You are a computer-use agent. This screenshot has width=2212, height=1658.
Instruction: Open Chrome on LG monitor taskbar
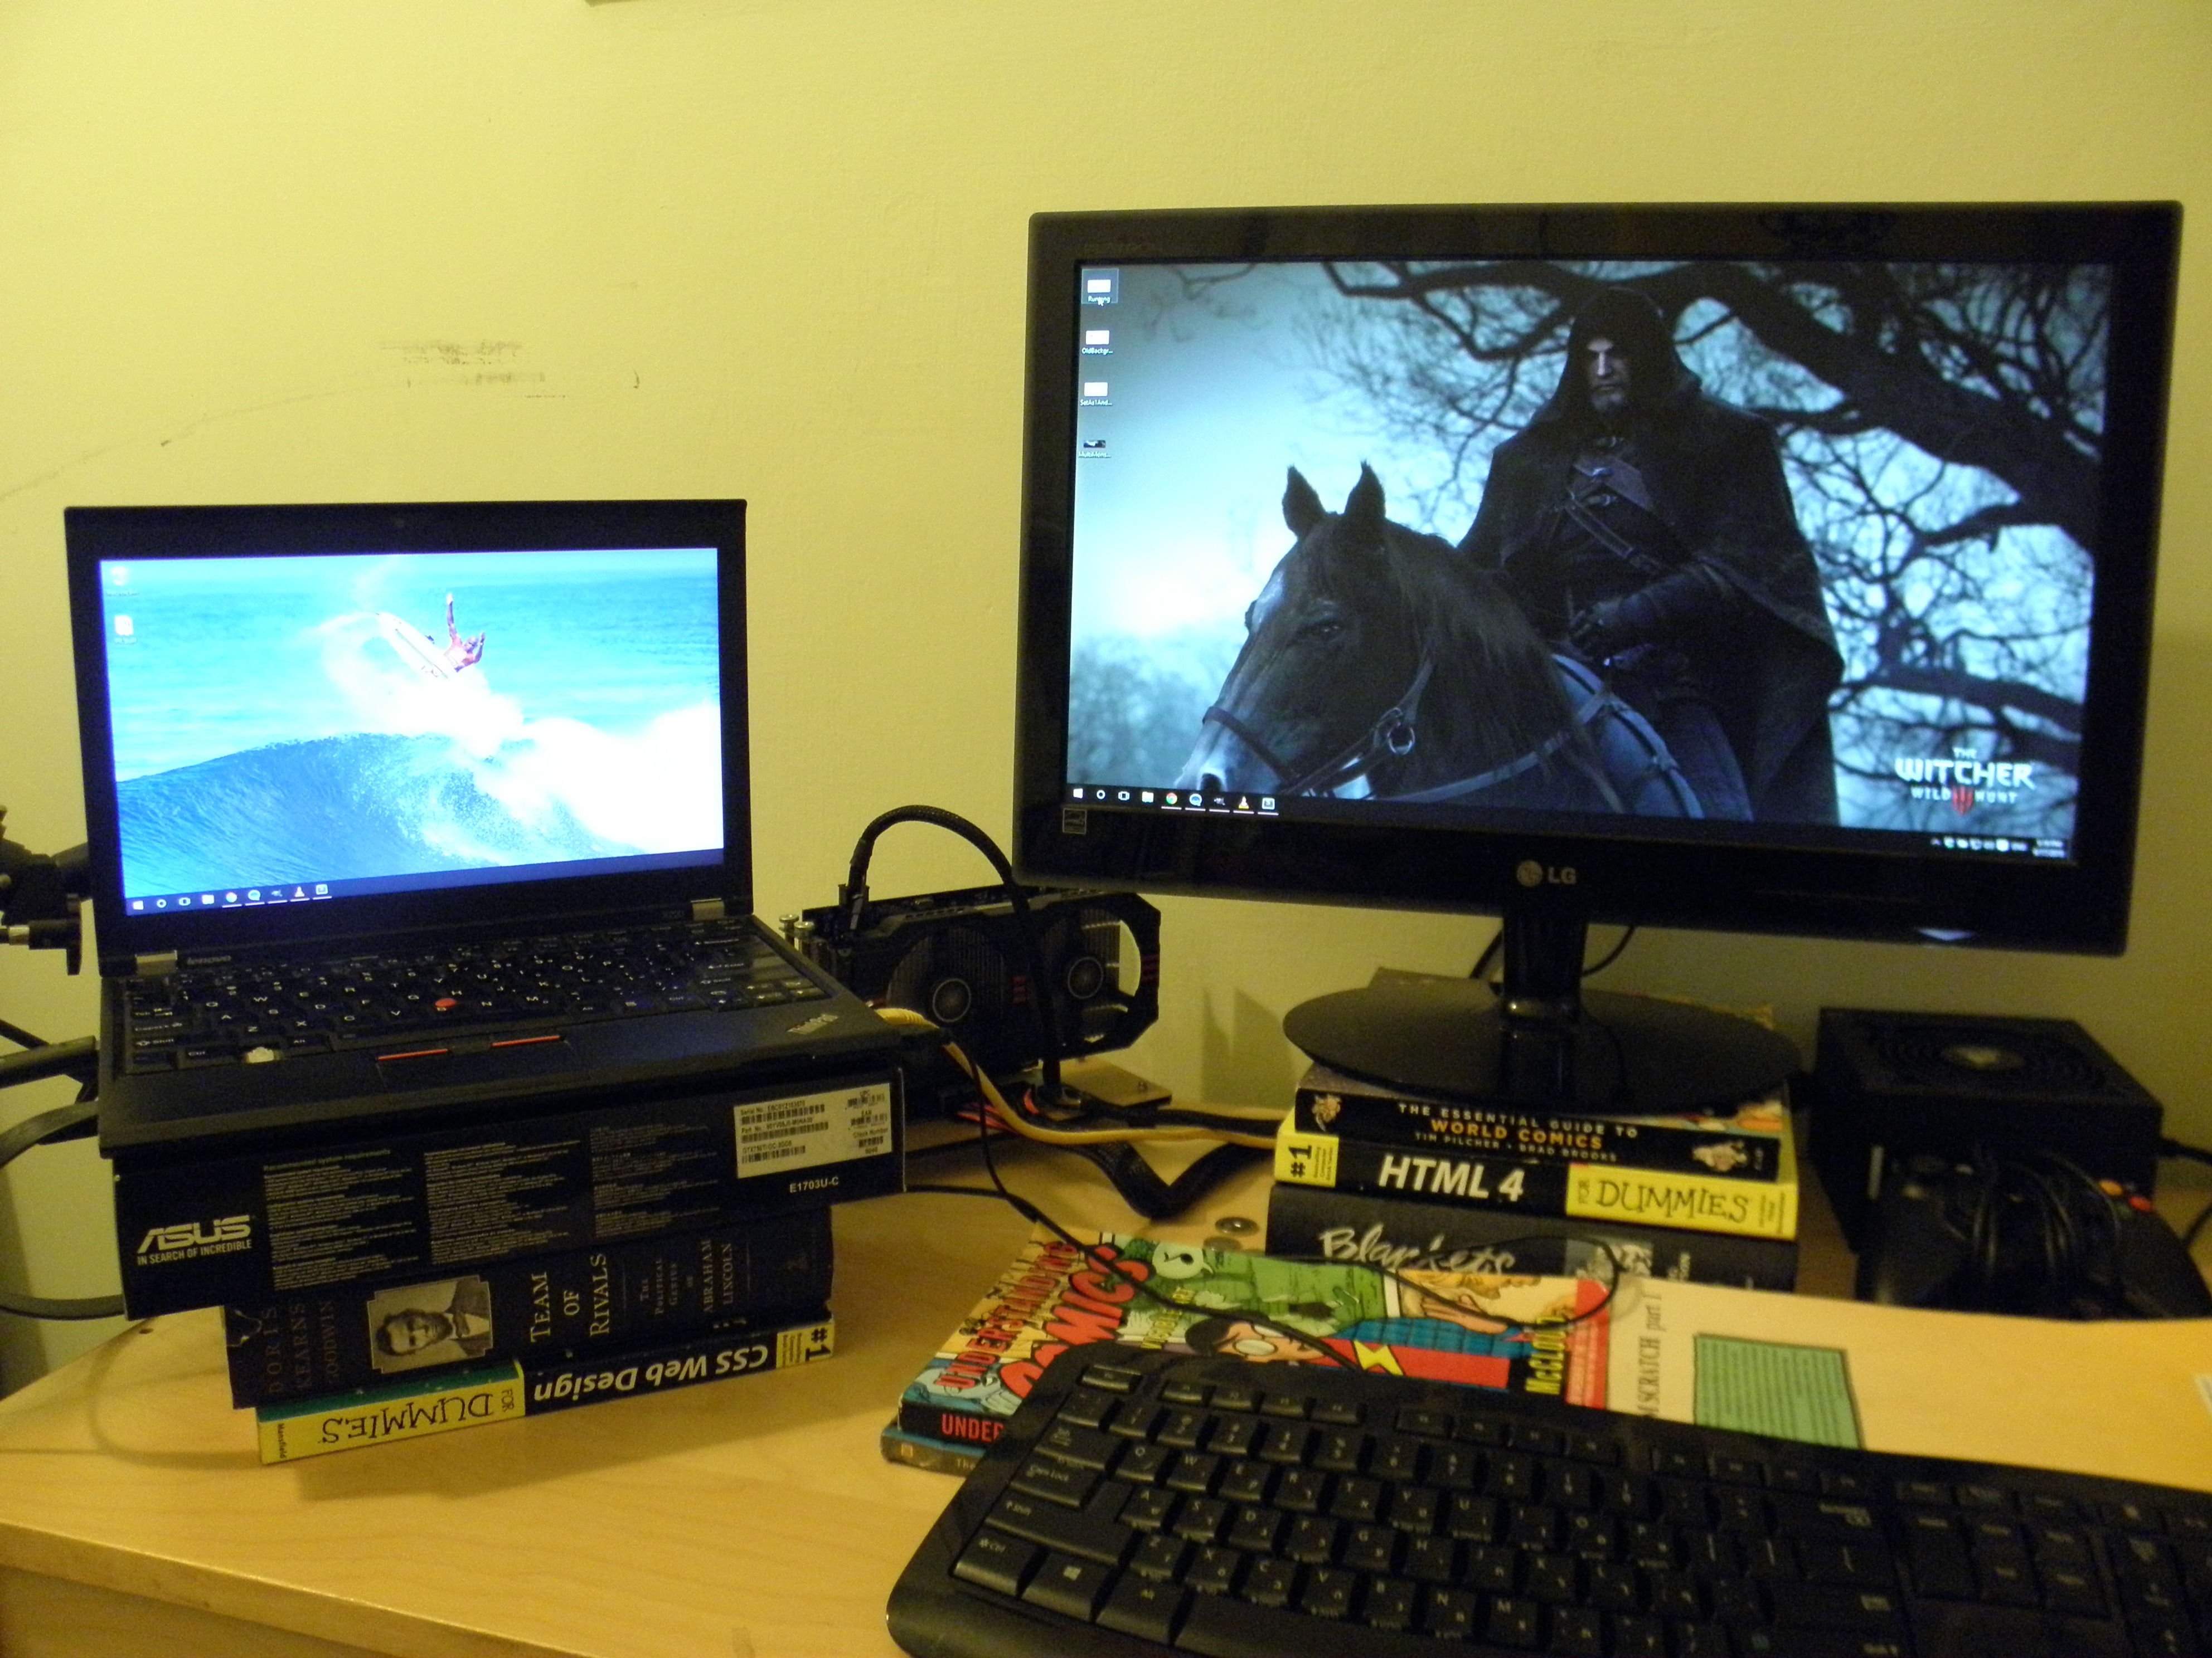(1172, 798)
